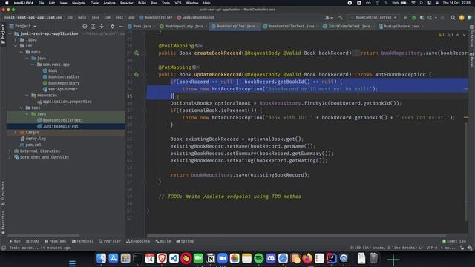Collapse the src folder
Viewport: 475px width, 267px height.
(x=16, y=46)
